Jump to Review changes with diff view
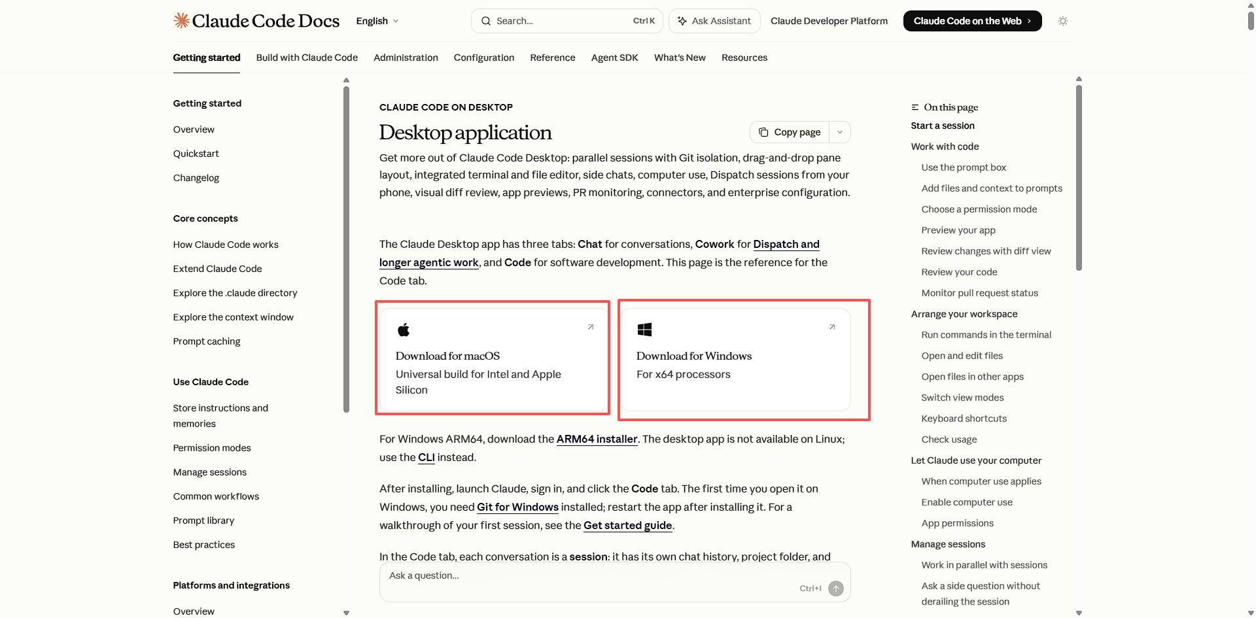The width and height of the screenshot is (1256, 618). [x=986, y=251]
